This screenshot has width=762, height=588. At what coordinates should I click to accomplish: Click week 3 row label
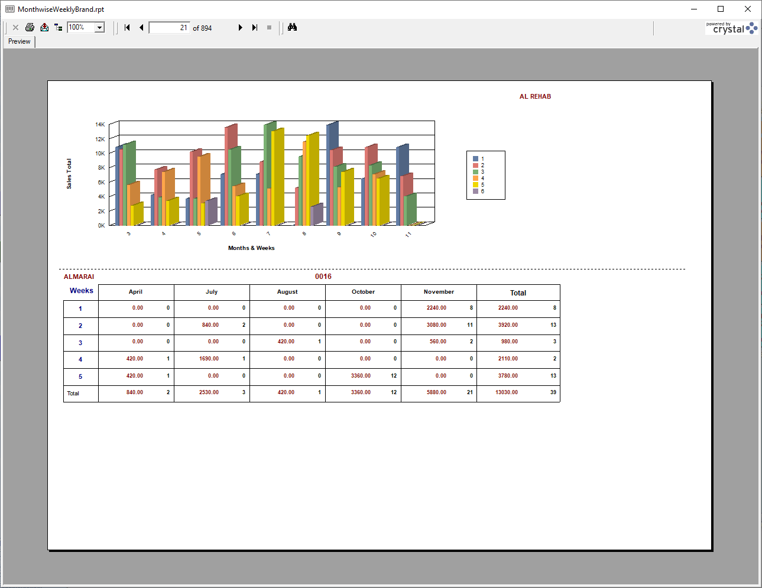(80, 343)
